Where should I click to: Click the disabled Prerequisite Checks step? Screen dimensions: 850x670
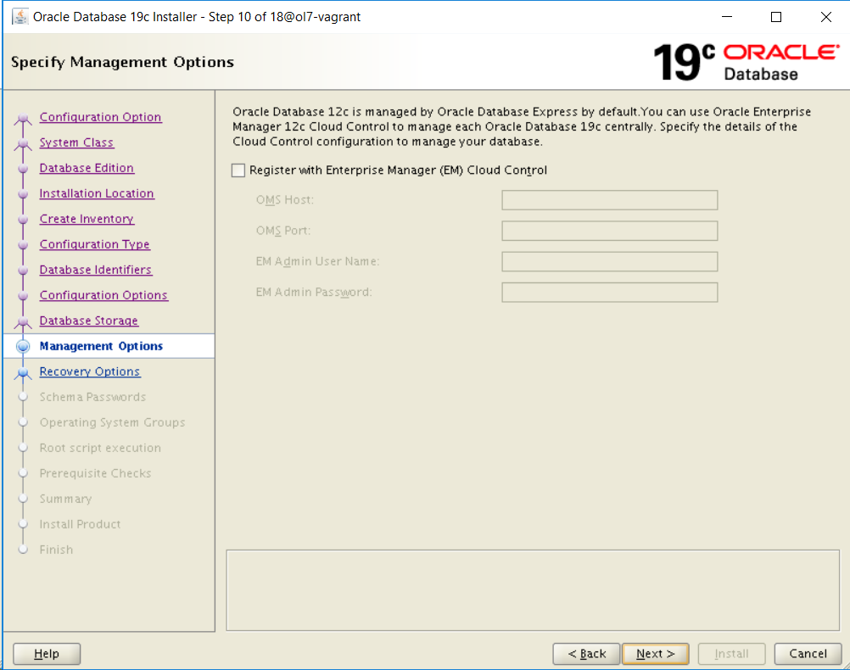point(95,474)
